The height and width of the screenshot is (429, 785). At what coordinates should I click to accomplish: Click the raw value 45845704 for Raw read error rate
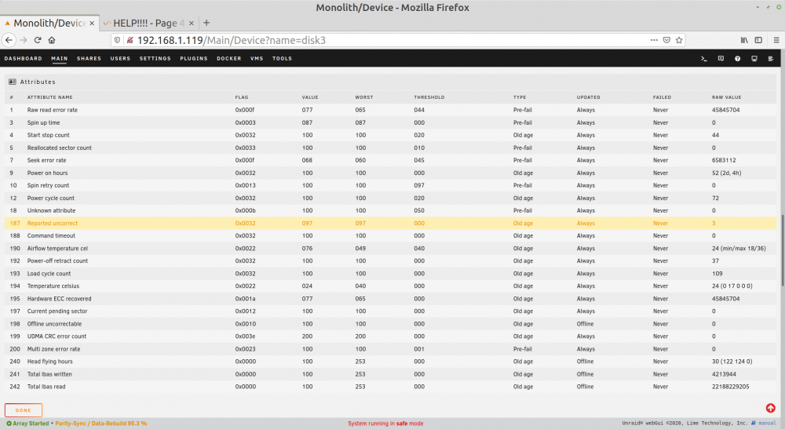[x=725, y=110]
